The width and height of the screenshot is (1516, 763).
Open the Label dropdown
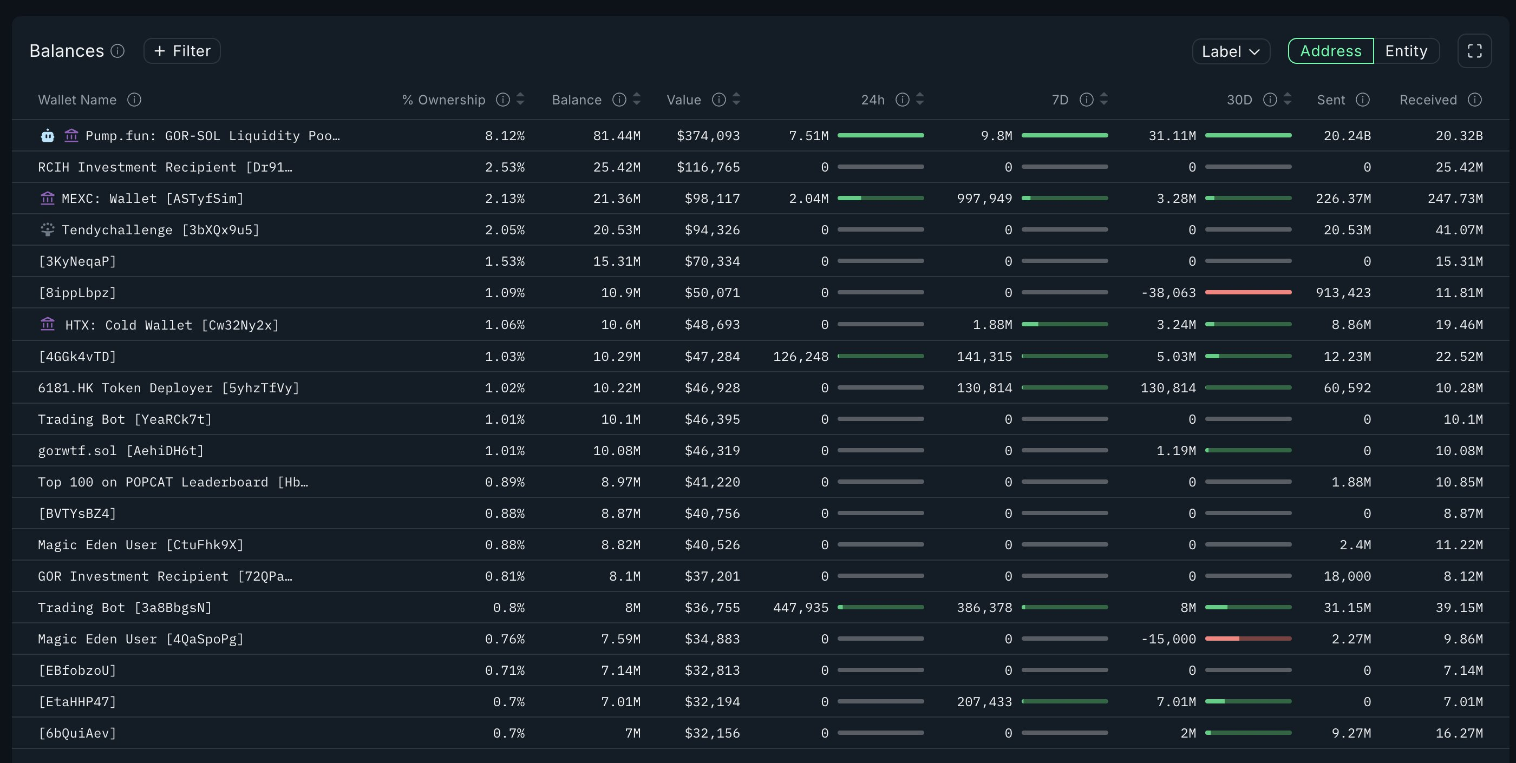[1231, 51]
